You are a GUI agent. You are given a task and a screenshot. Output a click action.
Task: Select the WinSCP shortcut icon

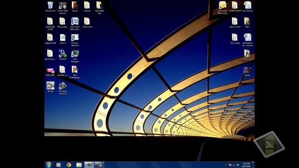pyautogui.click(x=63, y=55)
